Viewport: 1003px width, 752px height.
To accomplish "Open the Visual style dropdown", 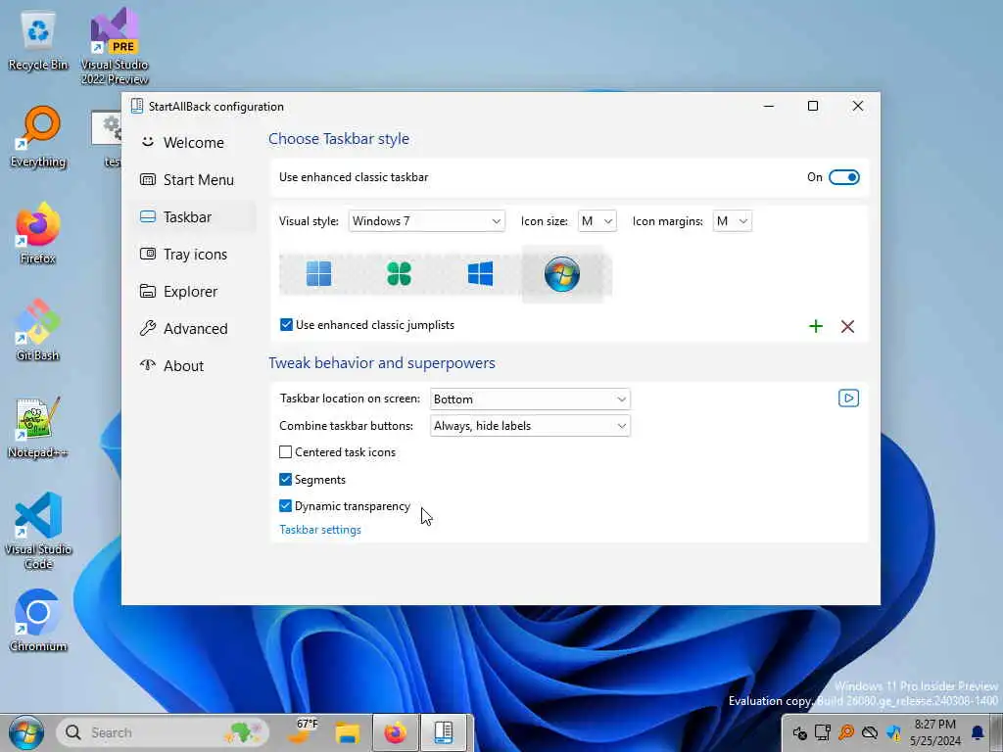I will tap(426, 221).
